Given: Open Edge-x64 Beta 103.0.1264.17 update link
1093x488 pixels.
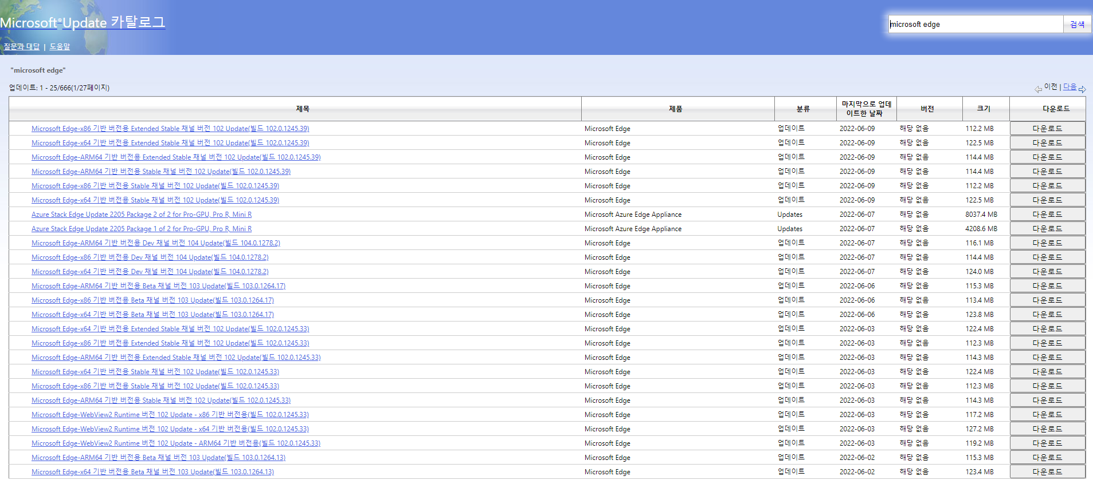Looking at the screenshot, I should tap(152, 315).
